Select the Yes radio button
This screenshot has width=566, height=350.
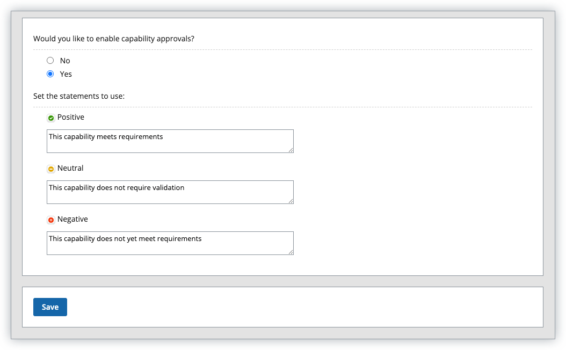pyautogui.click(x=50, y=74)
